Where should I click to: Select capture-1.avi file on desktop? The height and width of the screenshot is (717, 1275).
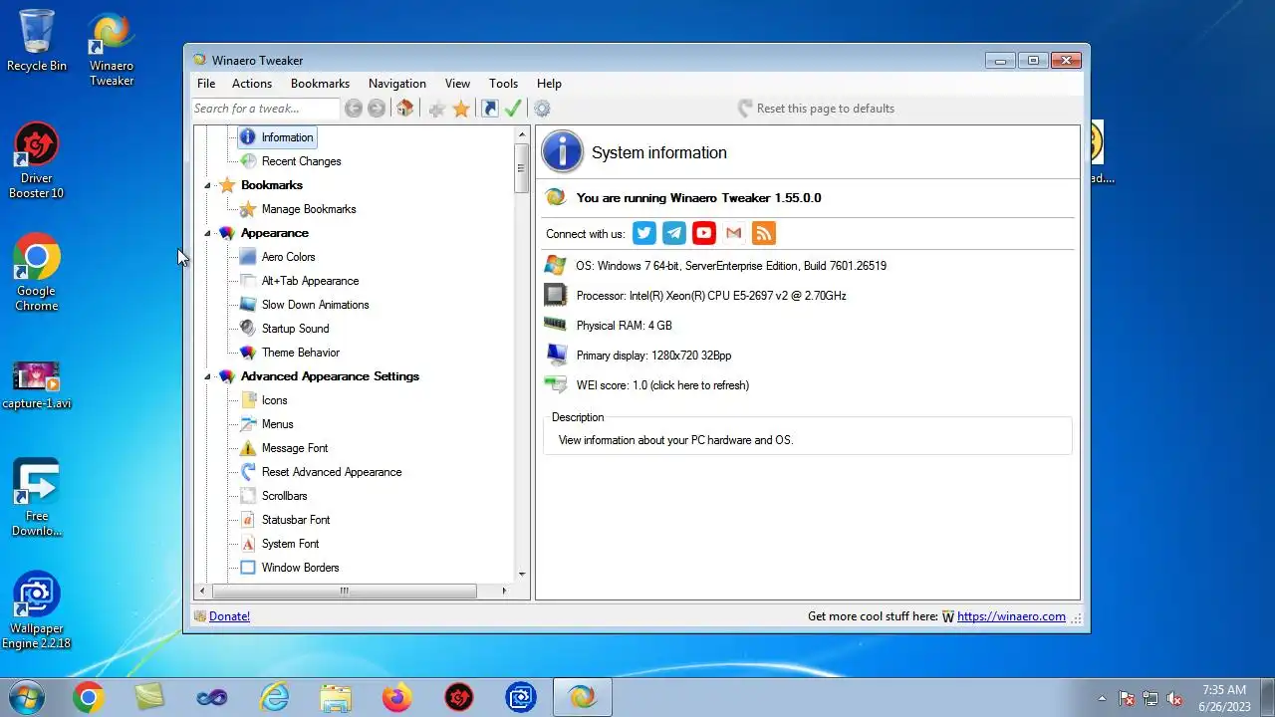pos(37,385)
